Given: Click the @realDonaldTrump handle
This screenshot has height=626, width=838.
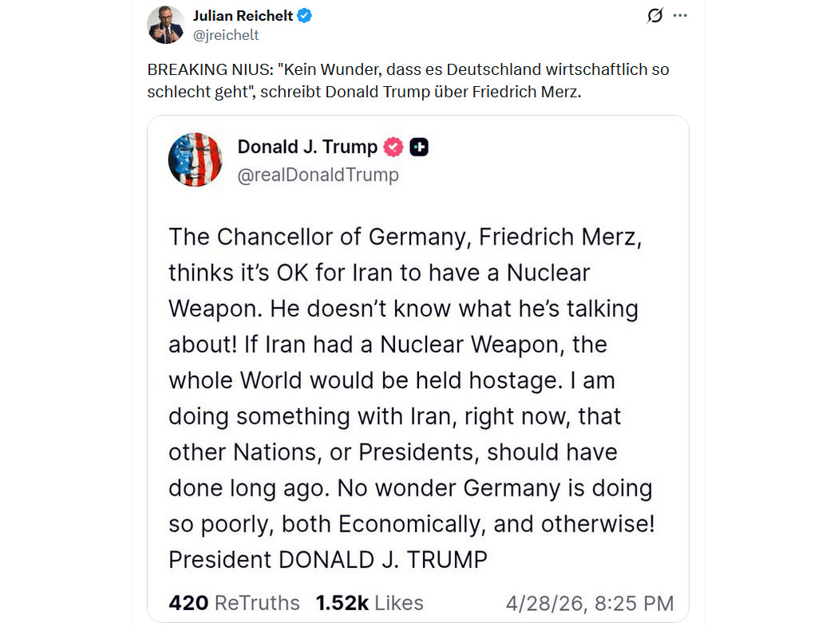Looking at the screenshot, I should click(318, 175).
